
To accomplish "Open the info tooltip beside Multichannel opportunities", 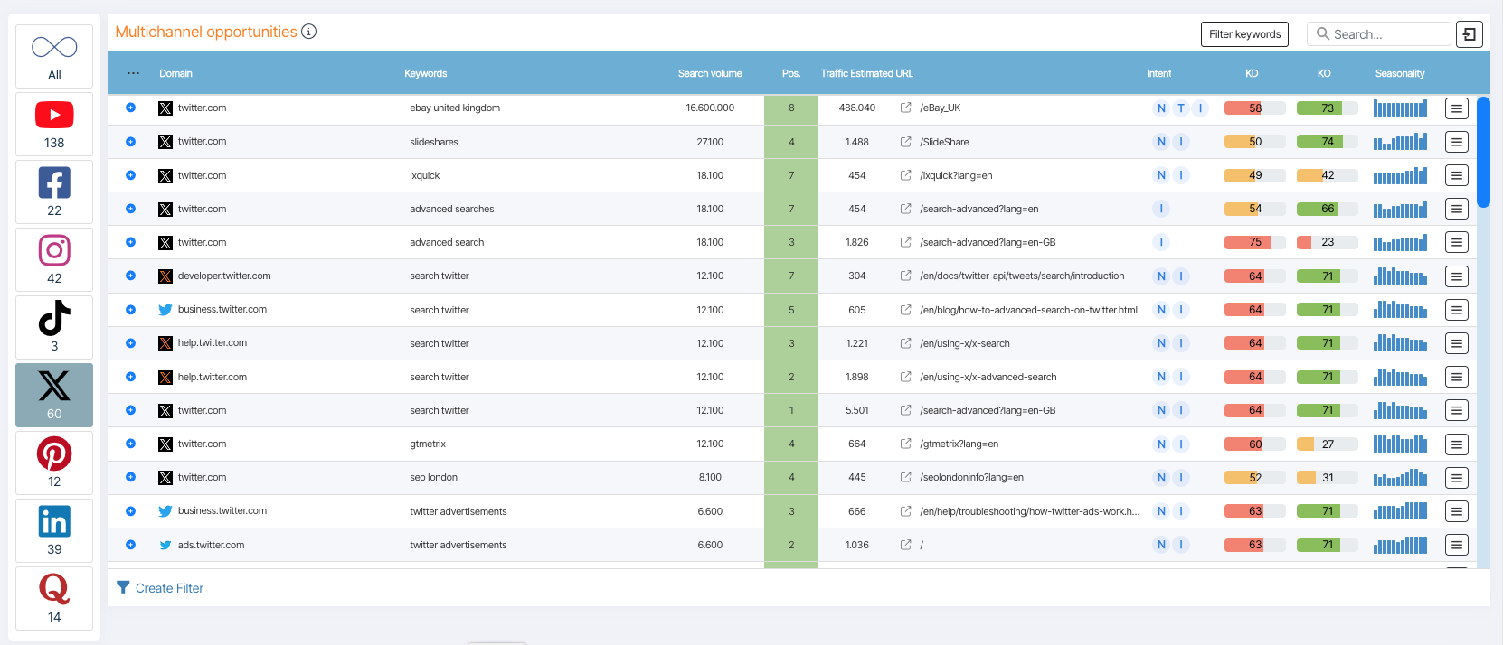I will 309,32.
